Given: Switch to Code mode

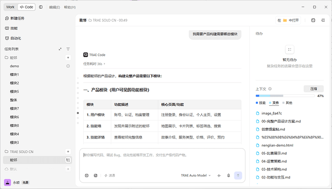Looking at the screenshot, I should (26, 7).
